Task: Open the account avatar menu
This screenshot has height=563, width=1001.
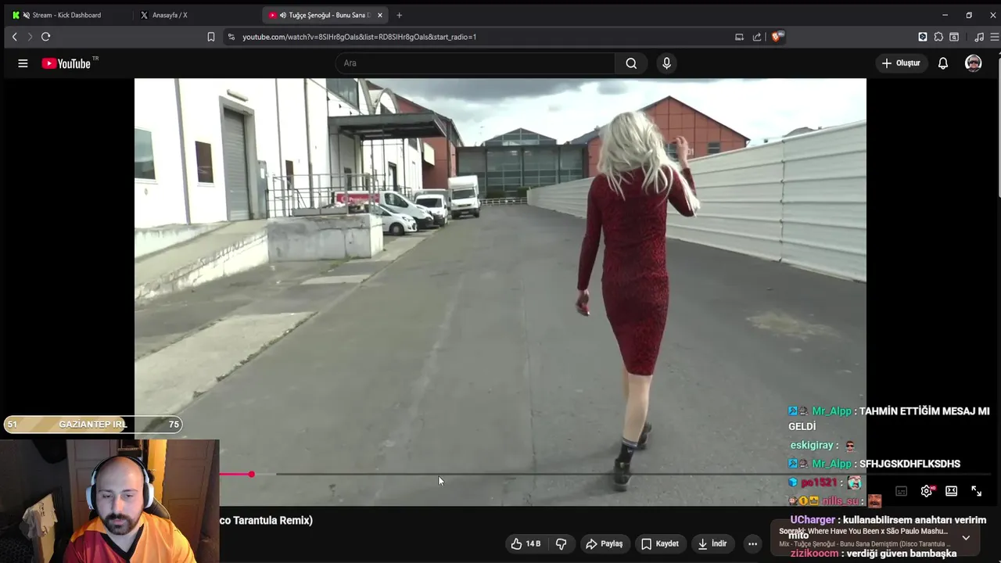Action: pos(973,63)
